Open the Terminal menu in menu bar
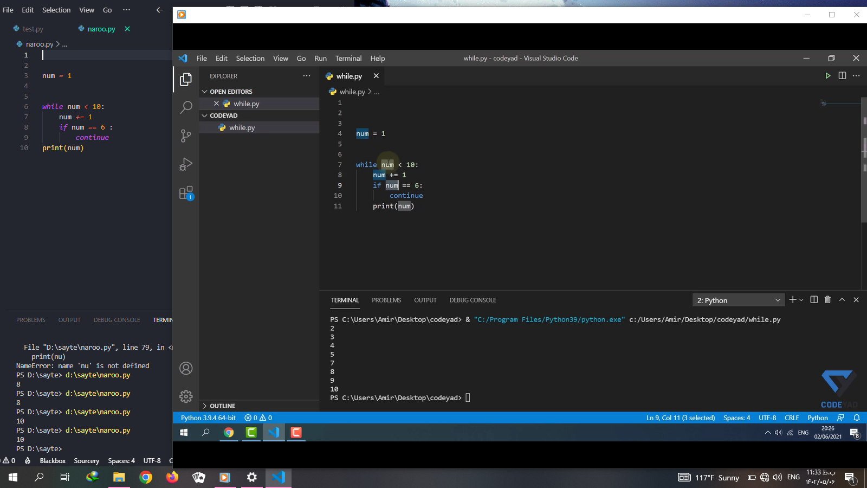This screenshot has height=488, width=867. 348,59
